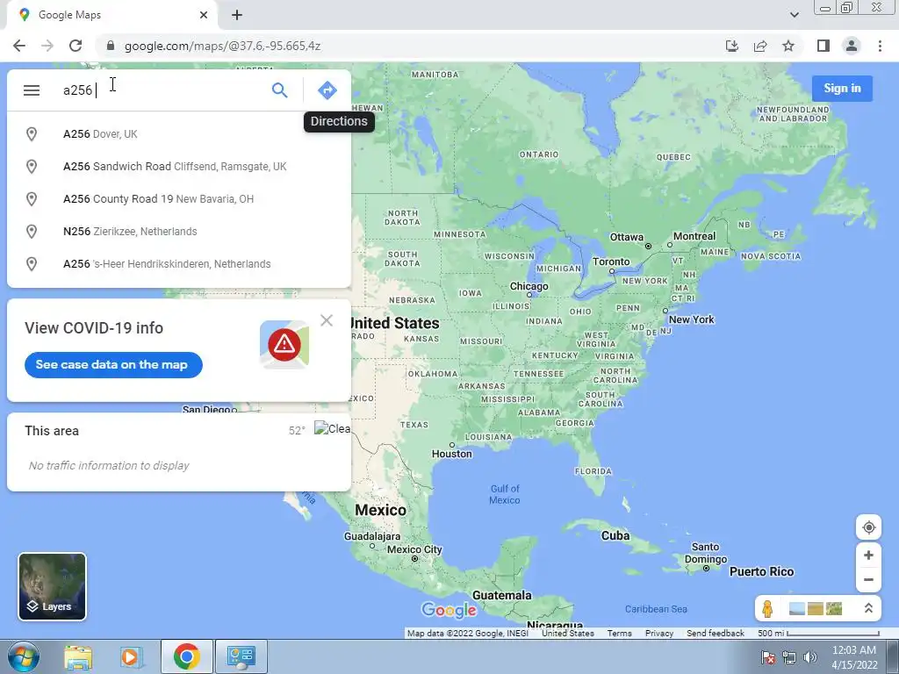The width and height of the screenshot is (899, 674).
Task: Click the Chrome taskbar icon
Action: (186, 656)
